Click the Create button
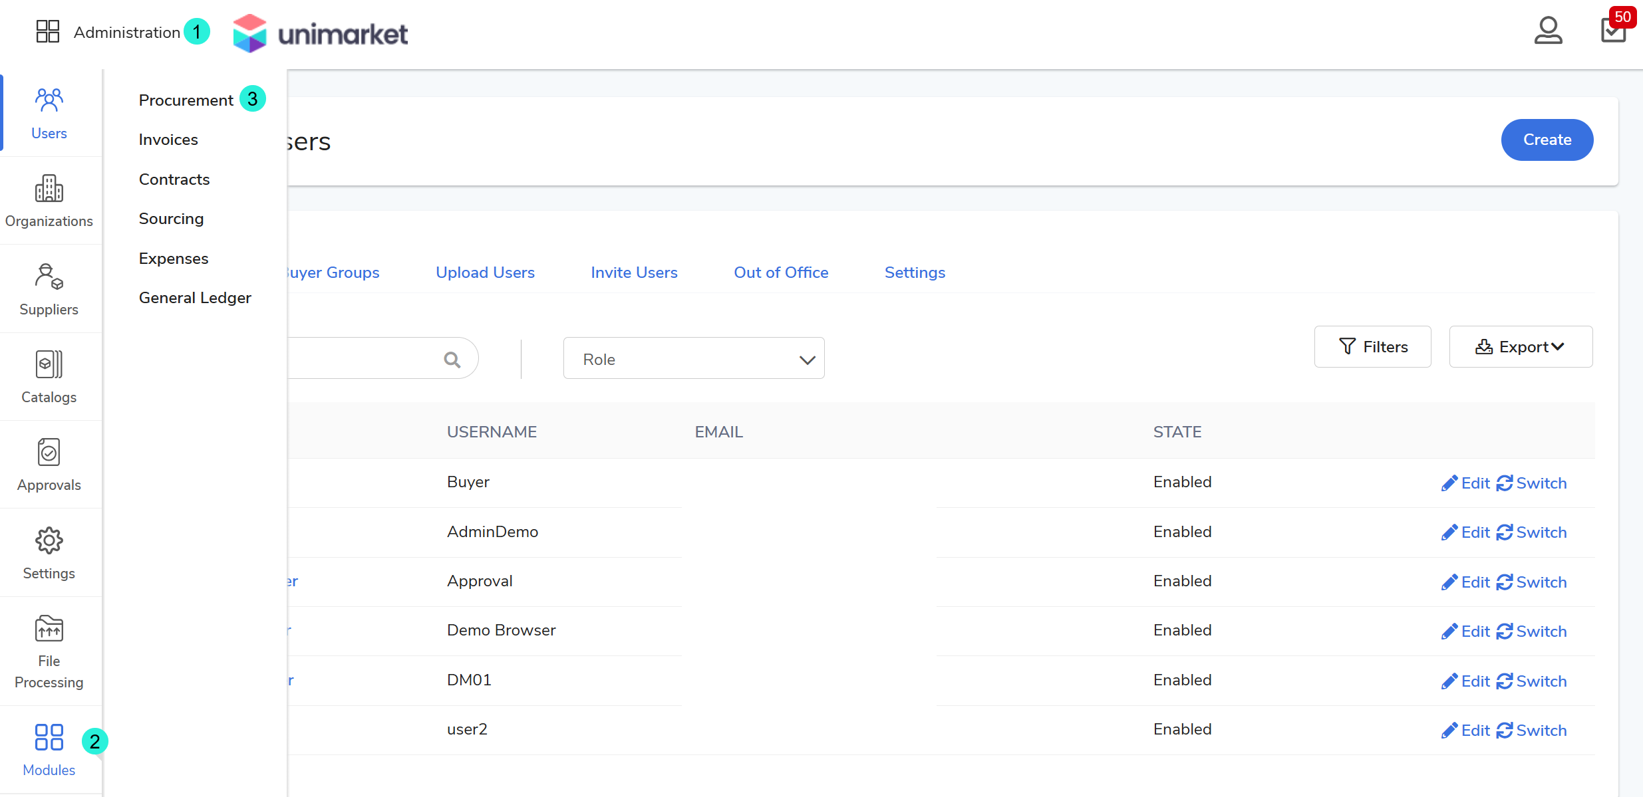 click(x=1547, y=140)
